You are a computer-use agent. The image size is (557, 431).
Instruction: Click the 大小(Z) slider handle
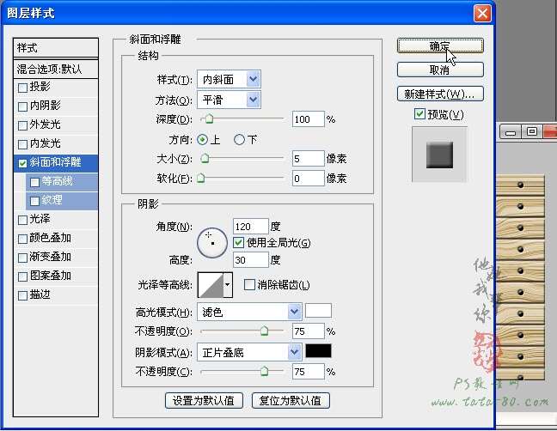point(205,158)
